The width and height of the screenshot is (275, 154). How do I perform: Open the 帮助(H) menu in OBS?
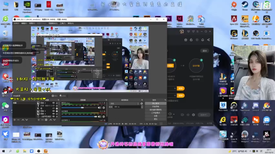coord(71,23)
